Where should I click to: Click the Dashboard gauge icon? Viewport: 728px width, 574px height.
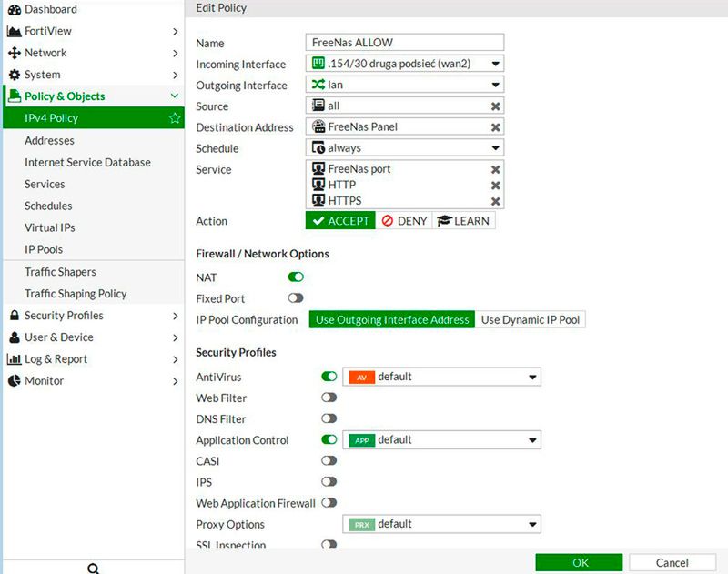[x=15, y=10]
